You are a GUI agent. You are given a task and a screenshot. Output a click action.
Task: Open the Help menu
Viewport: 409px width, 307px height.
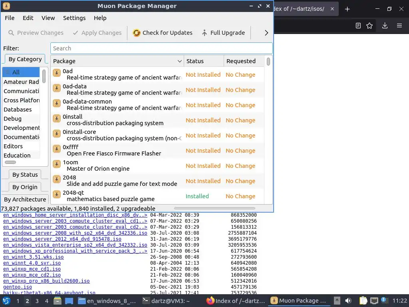coord(100,18)
